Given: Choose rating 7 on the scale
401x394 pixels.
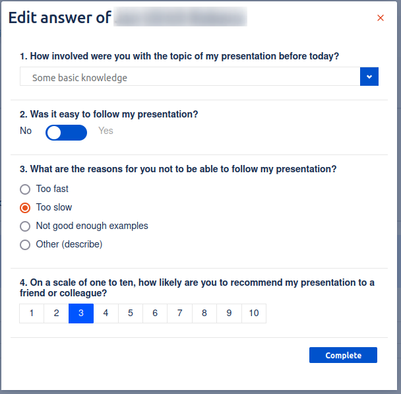Looking at the screenshot, I should (x=180, y=313).
